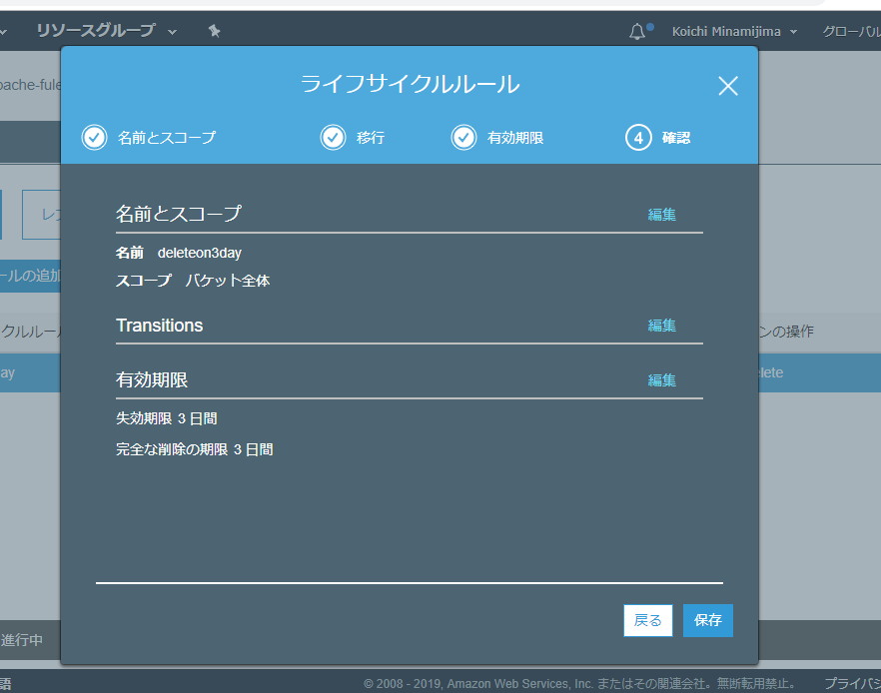Click the 移行 step checkmark icon
The image size is (881, 693).
point(333,138)
